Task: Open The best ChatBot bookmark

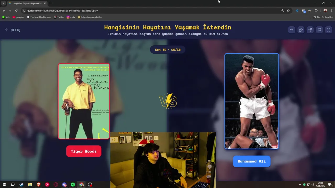Action: (39, 17)
